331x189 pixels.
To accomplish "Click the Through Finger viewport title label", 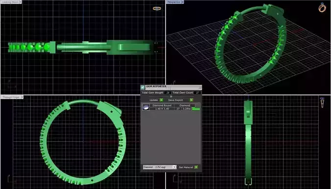I will 11,97.
